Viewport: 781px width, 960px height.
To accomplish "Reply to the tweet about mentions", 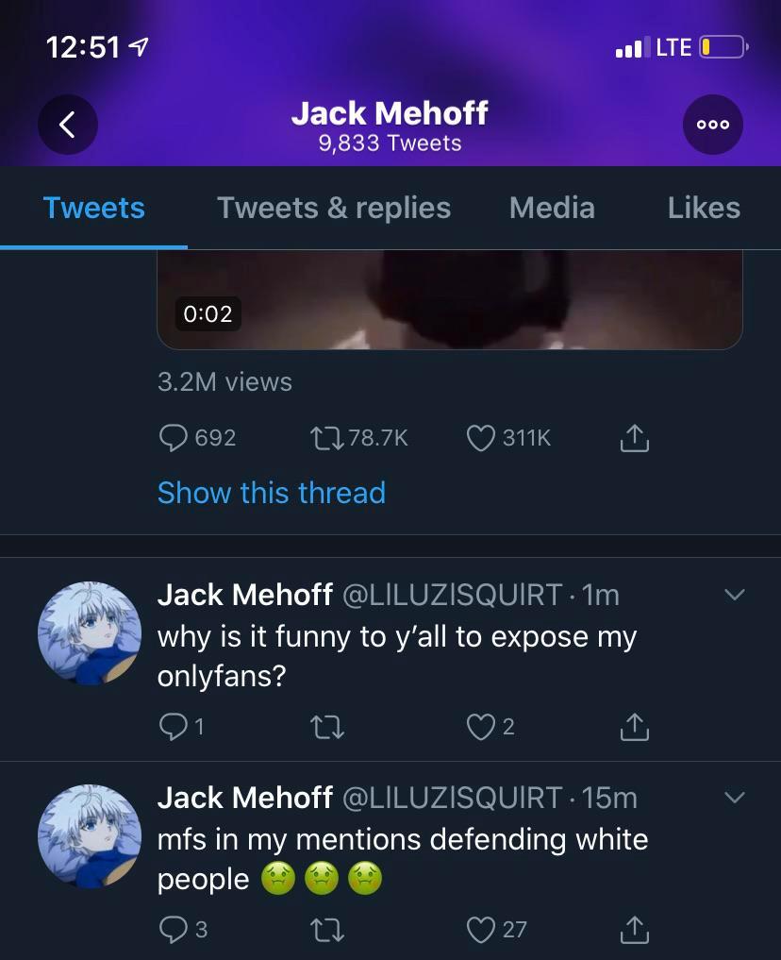I will 174,930.
